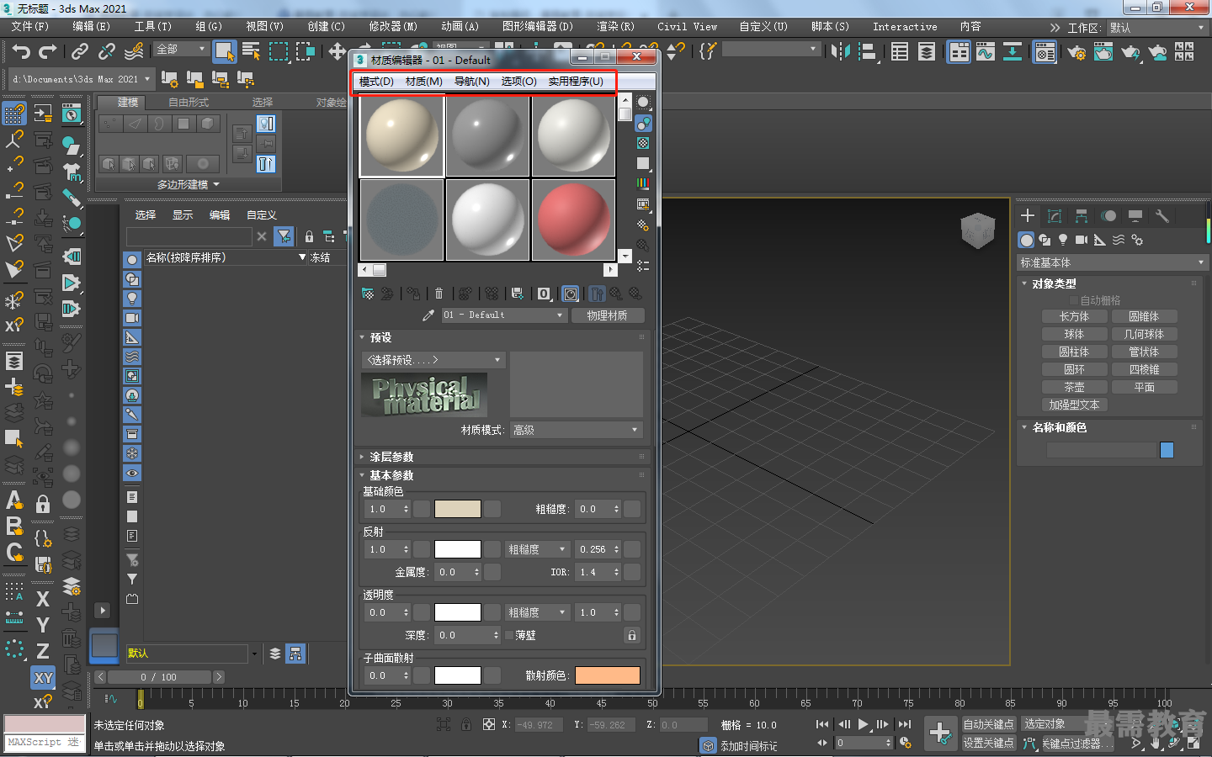Click orange 散射颜色 swatch
Screen dimensions: 1212x757
[608, 675]
